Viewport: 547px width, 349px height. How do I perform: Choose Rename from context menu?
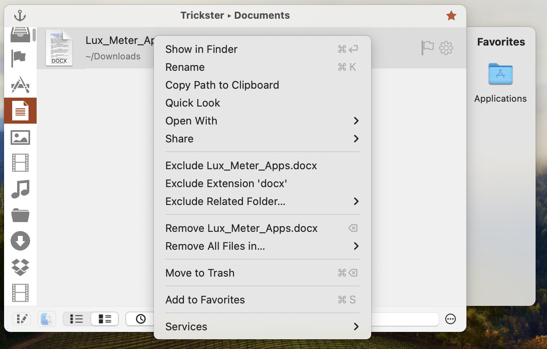tap(263, 67)
